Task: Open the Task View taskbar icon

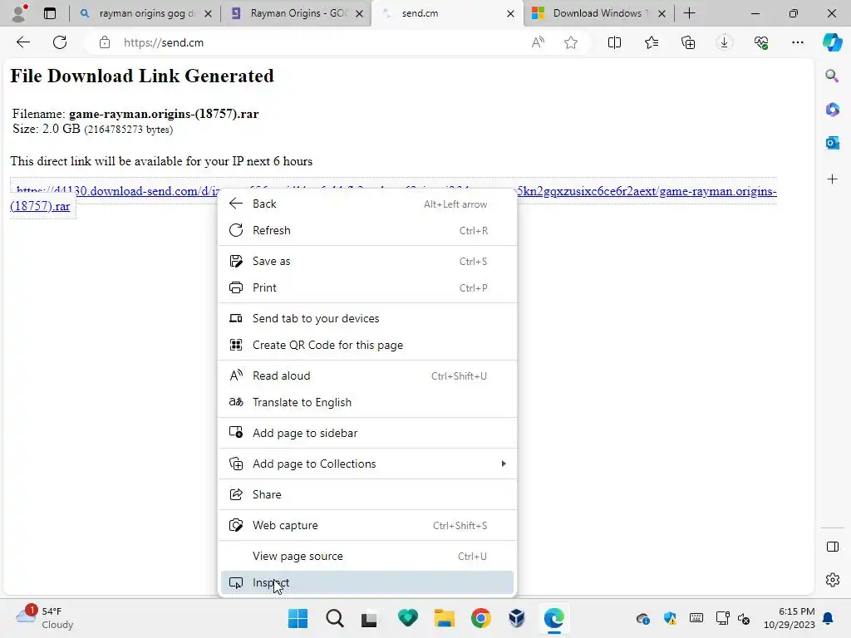Action: [369, 618]
